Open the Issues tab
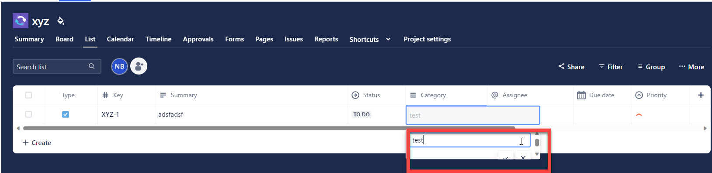 (294, 39)
